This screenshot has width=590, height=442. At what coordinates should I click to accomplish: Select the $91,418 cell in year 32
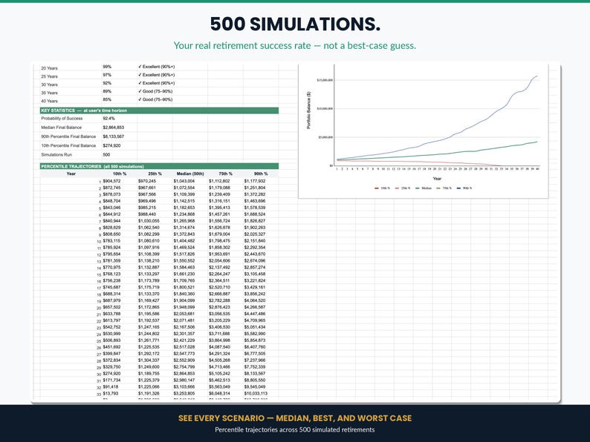click(111, 387)
